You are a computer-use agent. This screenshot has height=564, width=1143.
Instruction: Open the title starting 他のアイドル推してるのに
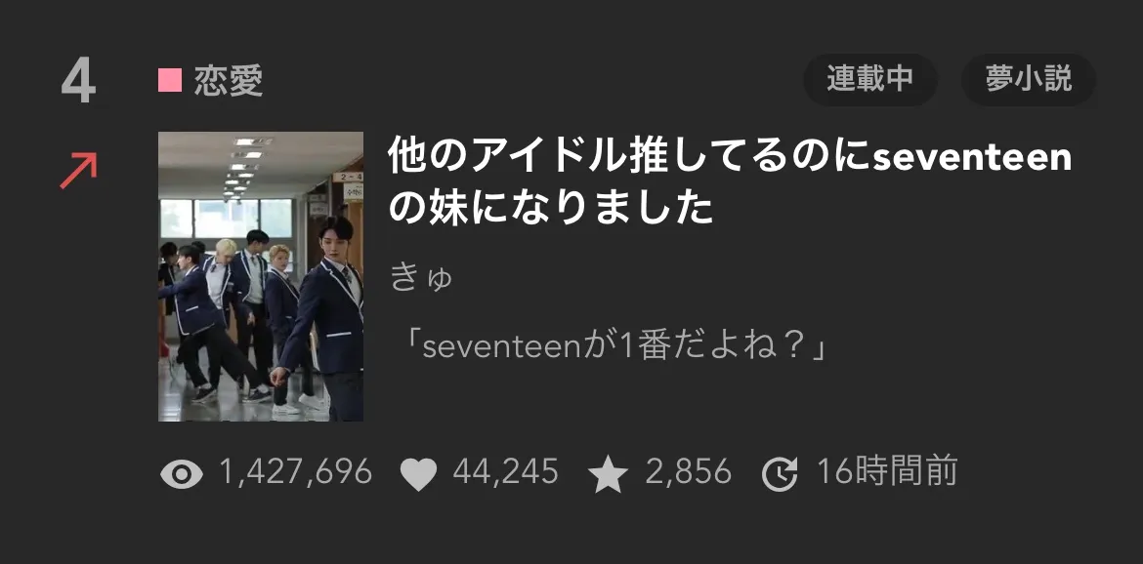tap(730, 157)
